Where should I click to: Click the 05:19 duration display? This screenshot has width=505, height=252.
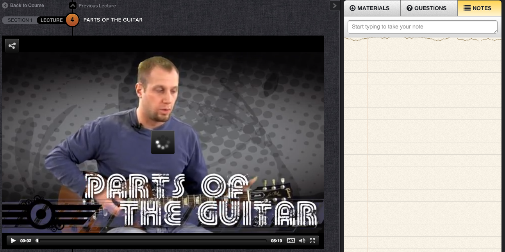pyautogui.click(x=277, y=241)
